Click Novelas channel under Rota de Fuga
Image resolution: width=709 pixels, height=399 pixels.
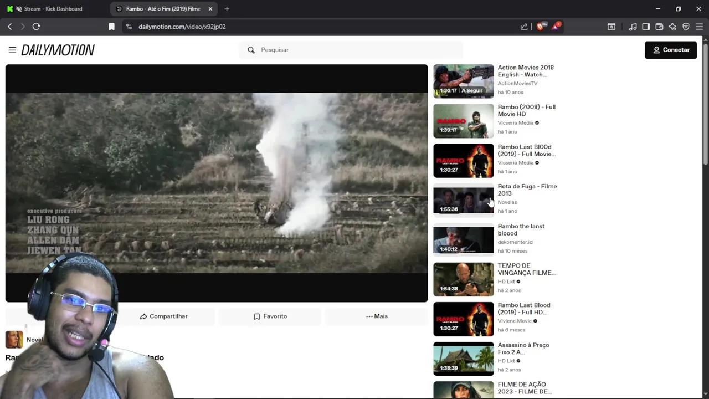507,202
